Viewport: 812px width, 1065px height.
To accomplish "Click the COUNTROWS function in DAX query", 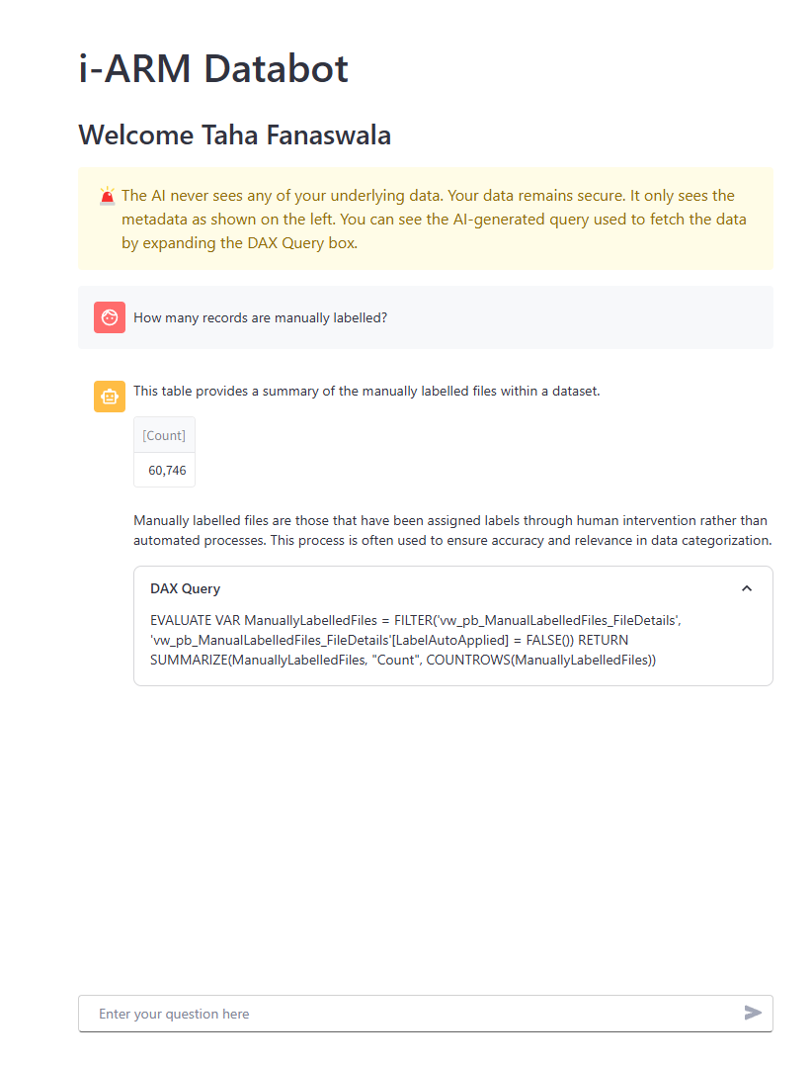I will click(x=469, y=660).
